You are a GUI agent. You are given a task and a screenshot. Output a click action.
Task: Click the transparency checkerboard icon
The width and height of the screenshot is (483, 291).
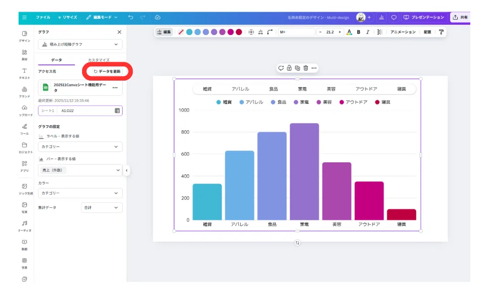[x=380, y=32]
